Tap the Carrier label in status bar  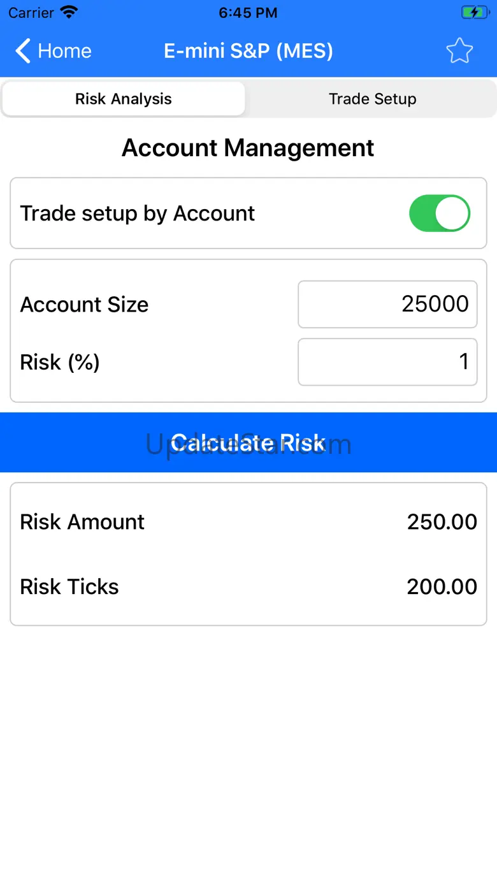click(x=31, y=12)
